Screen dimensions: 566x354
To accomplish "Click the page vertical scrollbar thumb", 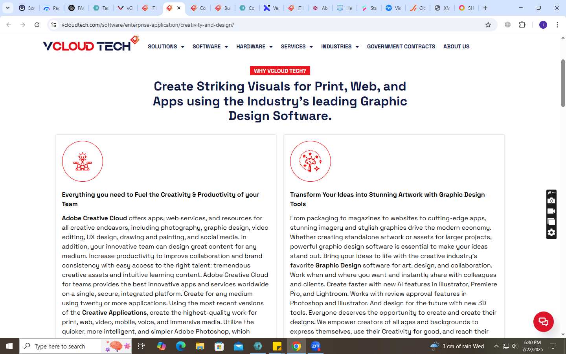I will (563, 83).
